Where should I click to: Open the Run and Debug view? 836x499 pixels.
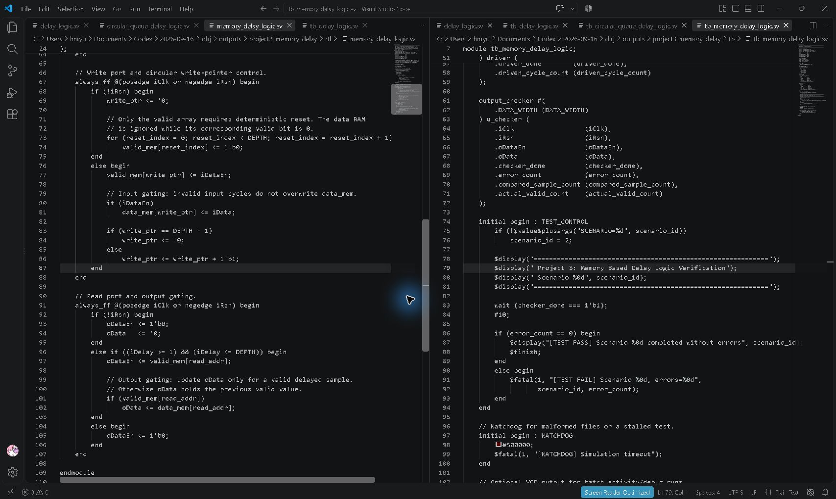(x=12, y=93)
